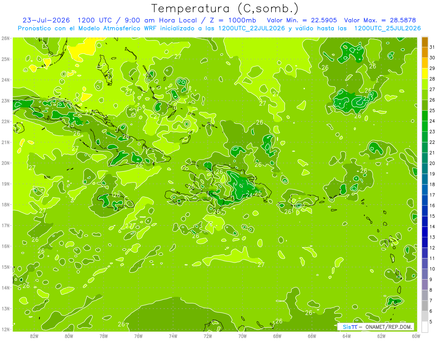This screenshot has height=341, width=442.
Task: Click the "Valor Min. = 22.5905" text
Action: (x=302, y=20)
